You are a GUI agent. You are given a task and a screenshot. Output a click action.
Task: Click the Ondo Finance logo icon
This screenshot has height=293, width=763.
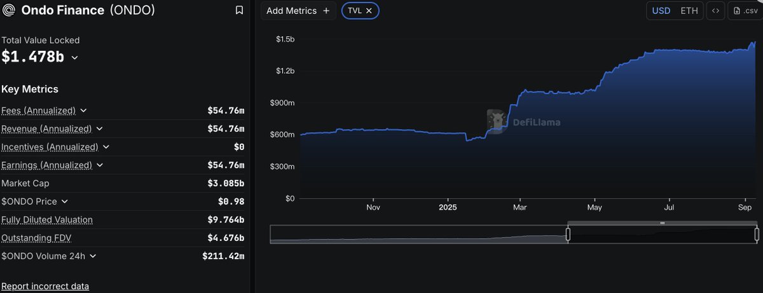click(10, 10)
